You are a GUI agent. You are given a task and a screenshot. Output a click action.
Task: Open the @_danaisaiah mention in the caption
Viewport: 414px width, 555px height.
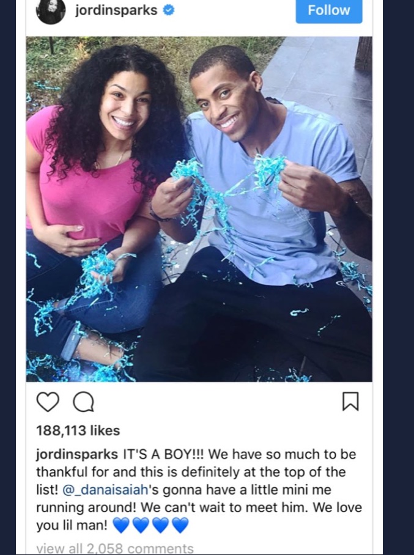click(105, 490)
